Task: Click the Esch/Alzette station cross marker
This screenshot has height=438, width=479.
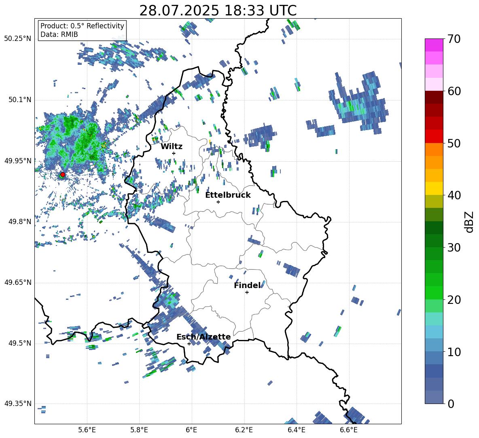Action: coord(189,344)
